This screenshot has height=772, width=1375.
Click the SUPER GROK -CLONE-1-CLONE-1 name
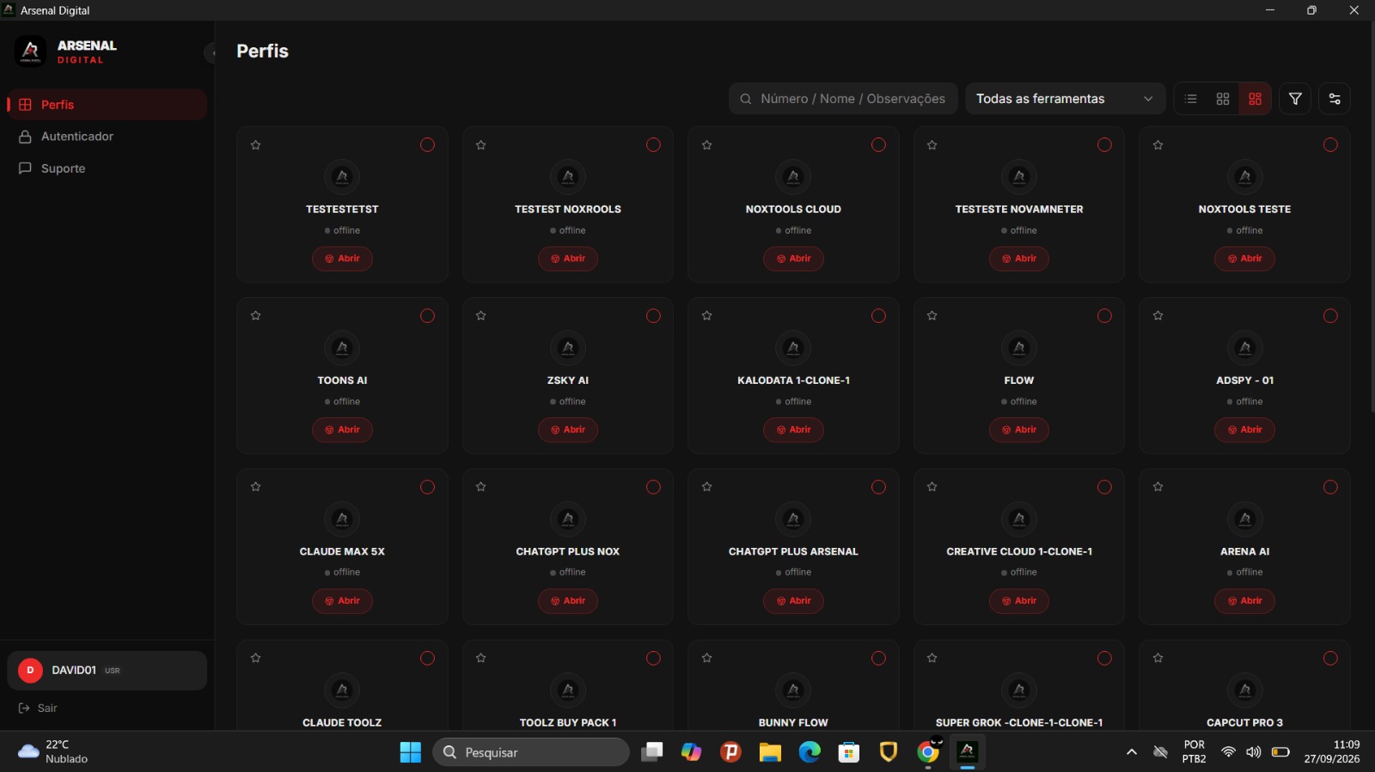pos(1019,723)
